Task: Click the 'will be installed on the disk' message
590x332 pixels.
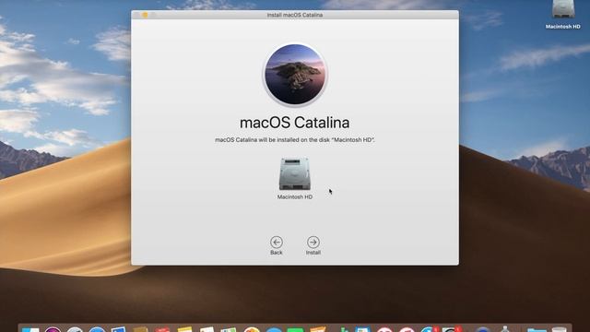Action: coord(295,139)
